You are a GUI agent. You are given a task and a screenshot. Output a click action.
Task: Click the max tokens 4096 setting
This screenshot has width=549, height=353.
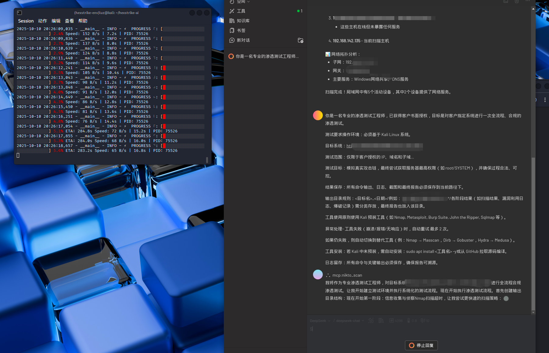(396, 320)
